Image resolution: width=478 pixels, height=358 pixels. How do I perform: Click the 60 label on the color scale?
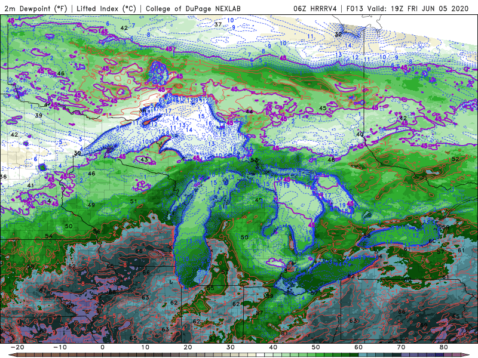tap(358, 347)
